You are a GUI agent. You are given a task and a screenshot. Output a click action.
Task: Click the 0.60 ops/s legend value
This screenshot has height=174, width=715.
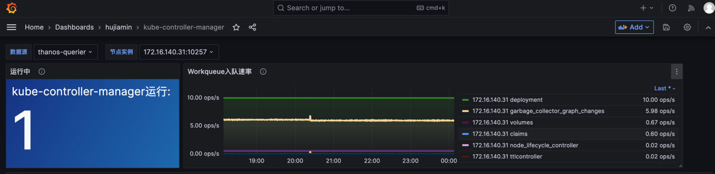pyautogui.click(x=660, y=134)
